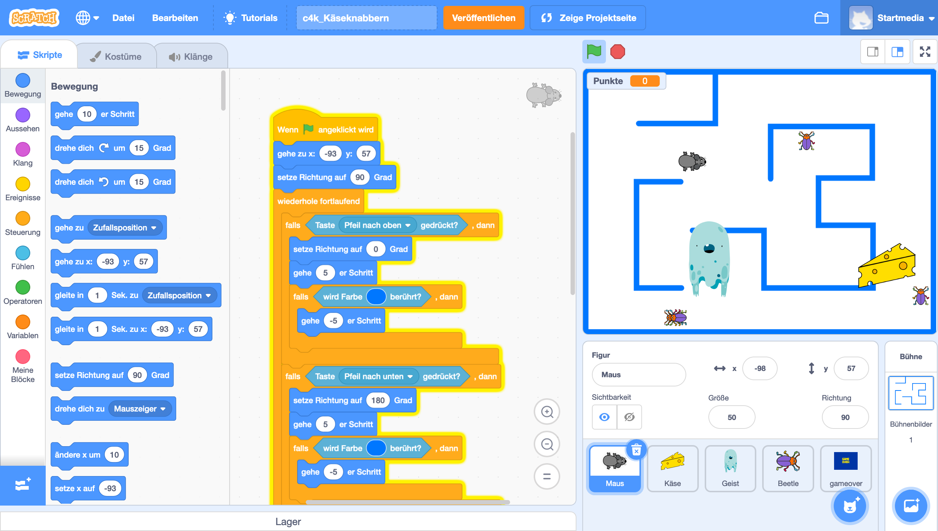Viewport: 938px width, 531px height.
Task: Zoom in on the script workspace
Action: [547, 412]
